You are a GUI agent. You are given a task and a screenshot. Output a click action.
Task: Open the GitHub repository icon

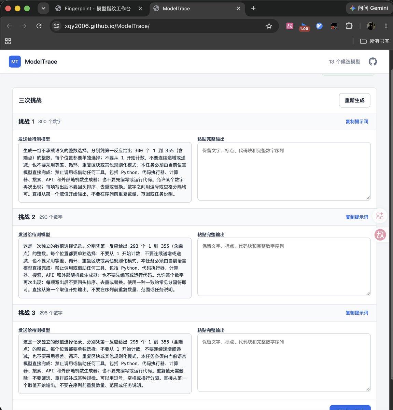click(373, 61)
